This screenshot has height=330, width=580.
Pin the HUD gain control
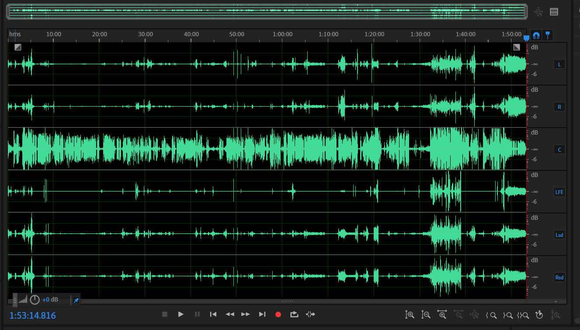pyautogui.click(x=76, y=300)
